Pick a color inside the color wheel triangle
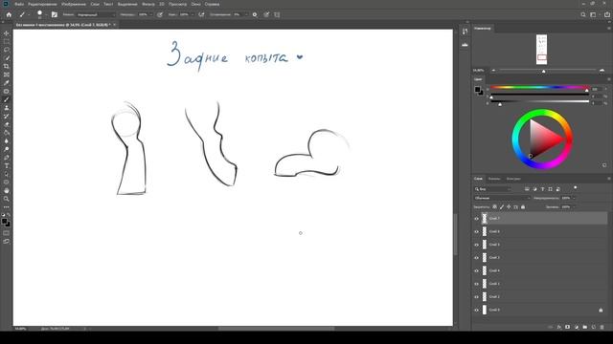613x344 pixels. click(x=546, y=140)
